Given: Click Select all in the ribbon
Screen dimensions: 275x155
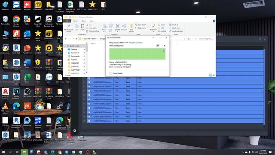Looking at the screenshot, I should click(x=174, y=25).
